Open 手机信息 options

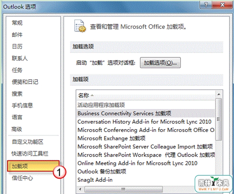click(22, 105)
